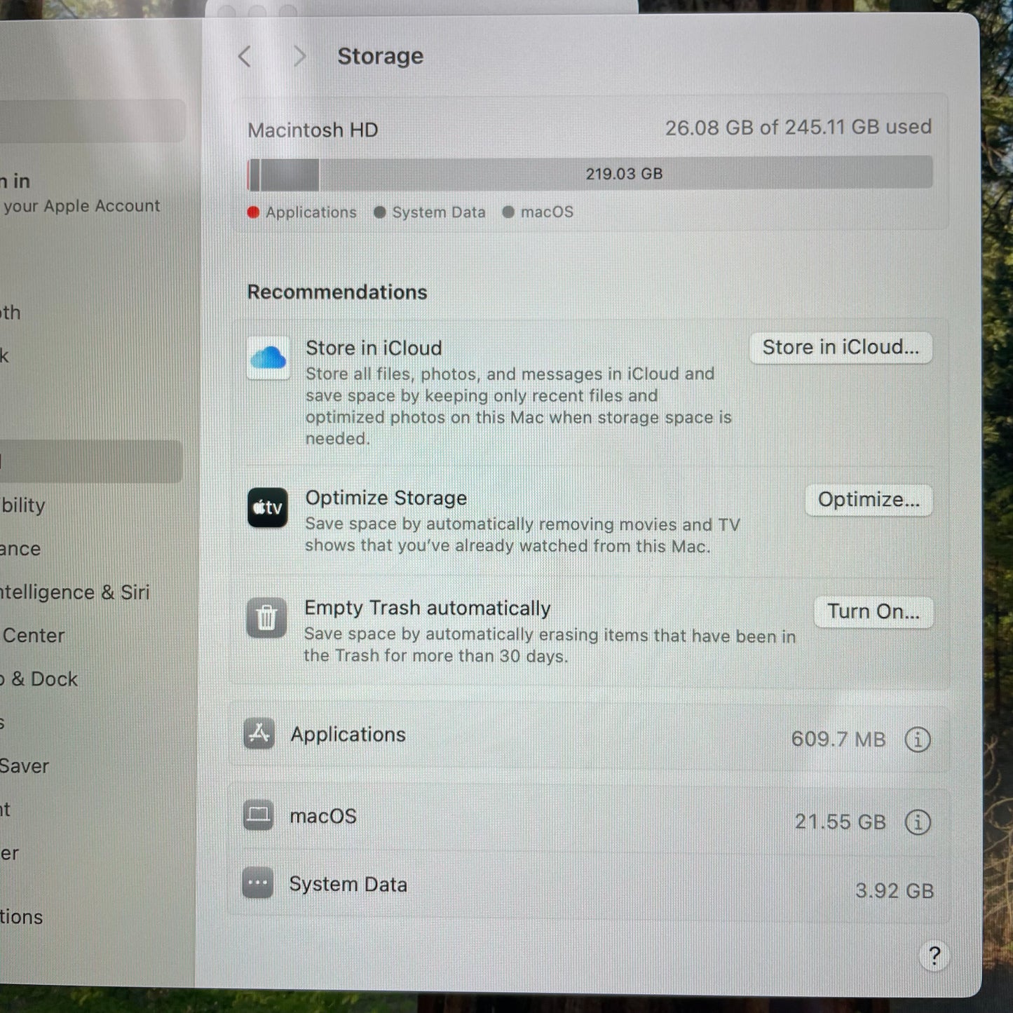Screen dimensions: 1013x1013
Task: Select the highlighted sidebar row
Action: [x=91, y=461]
